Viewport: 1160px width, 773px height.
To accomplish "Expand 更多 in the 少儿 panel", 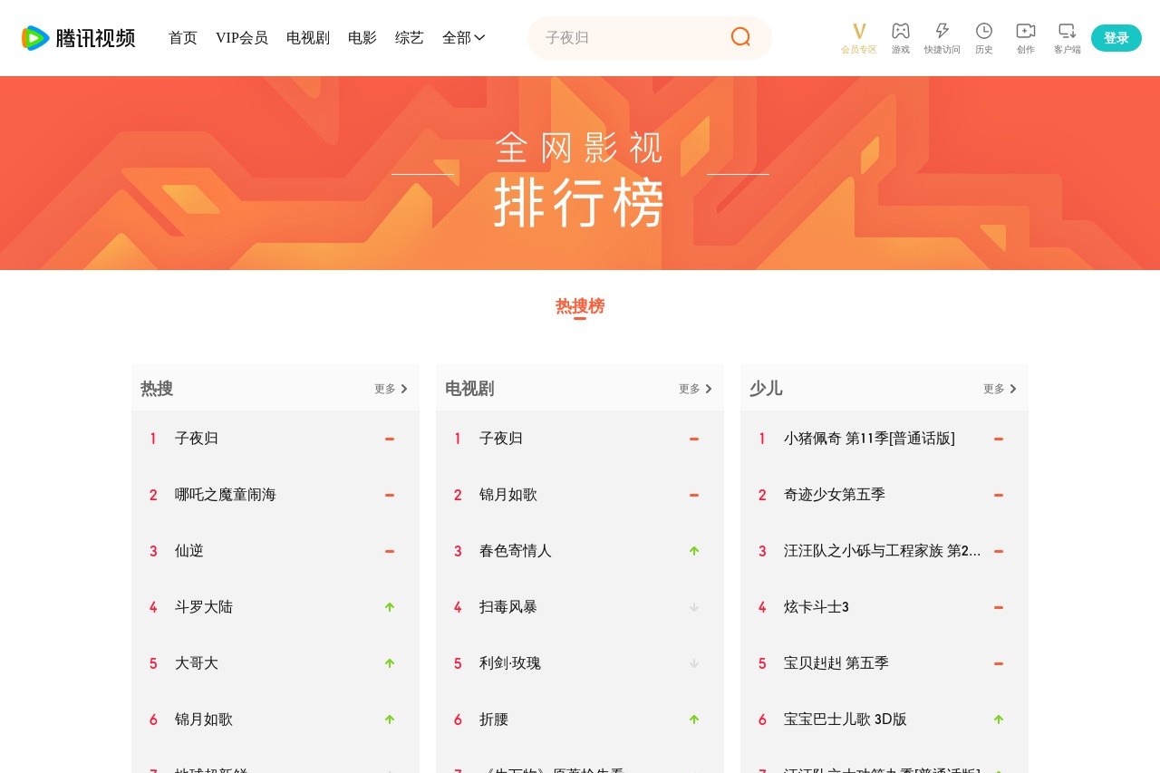I will (1000, 389).
